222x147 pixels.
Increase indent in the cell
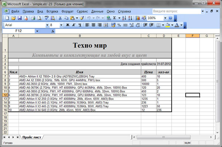(x=151, y=25)
